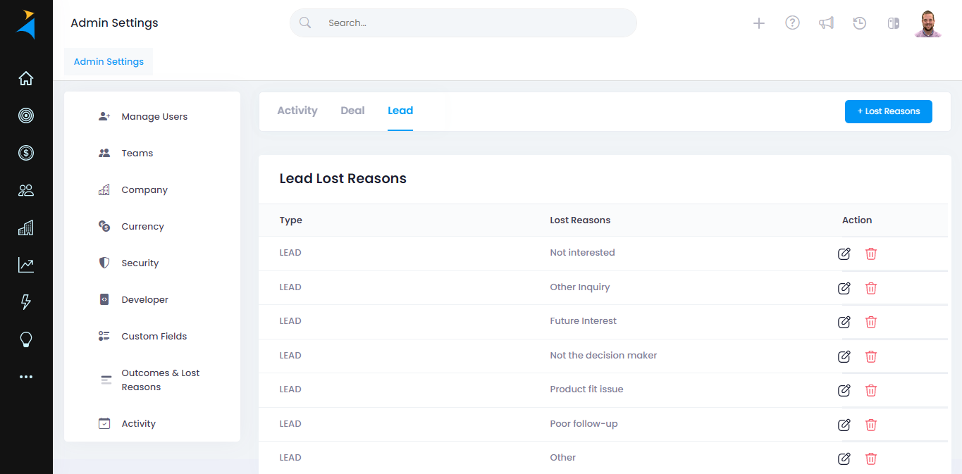Image resolution: width=962 pixels, height=474 pixels.
Task: Click inside the search field
Action: (x=463, y=23)
